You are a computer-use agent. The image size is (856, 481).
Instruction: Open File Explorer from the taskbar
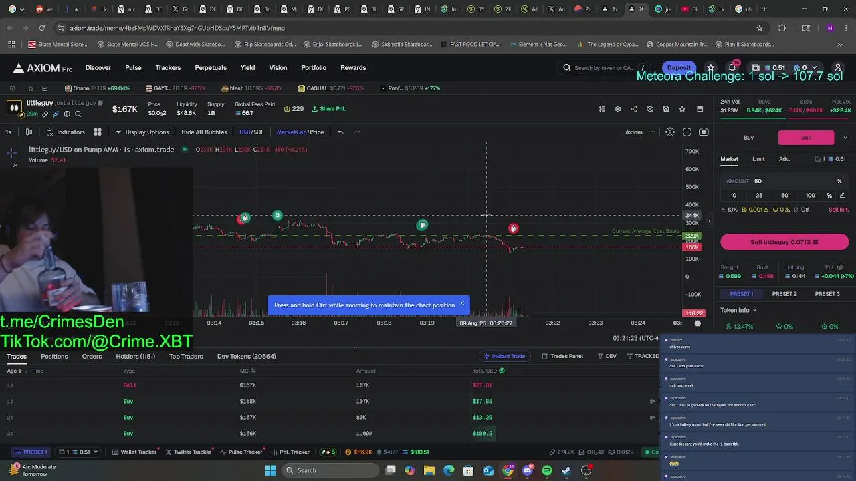(x=429, y=470)
